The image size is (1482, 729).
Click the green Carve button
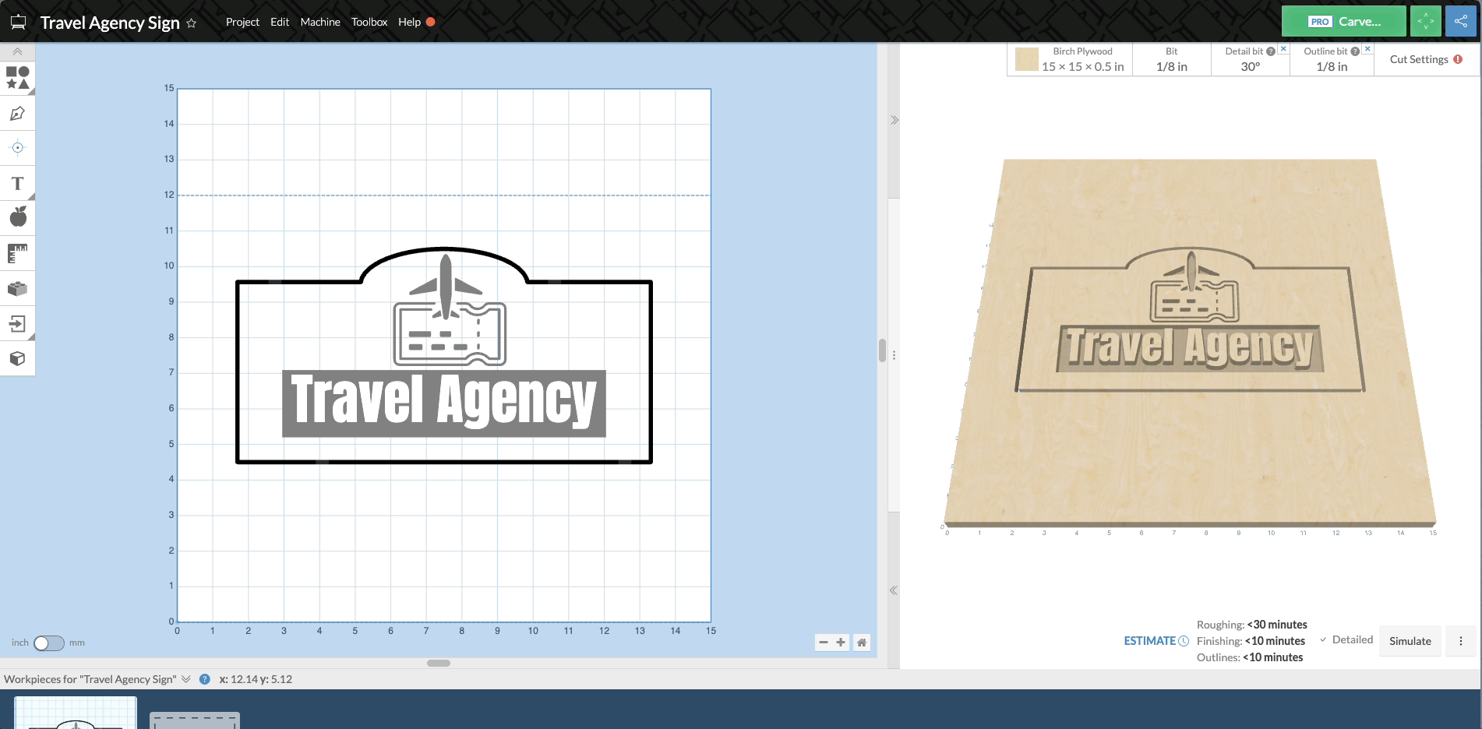coord(1343,21)
